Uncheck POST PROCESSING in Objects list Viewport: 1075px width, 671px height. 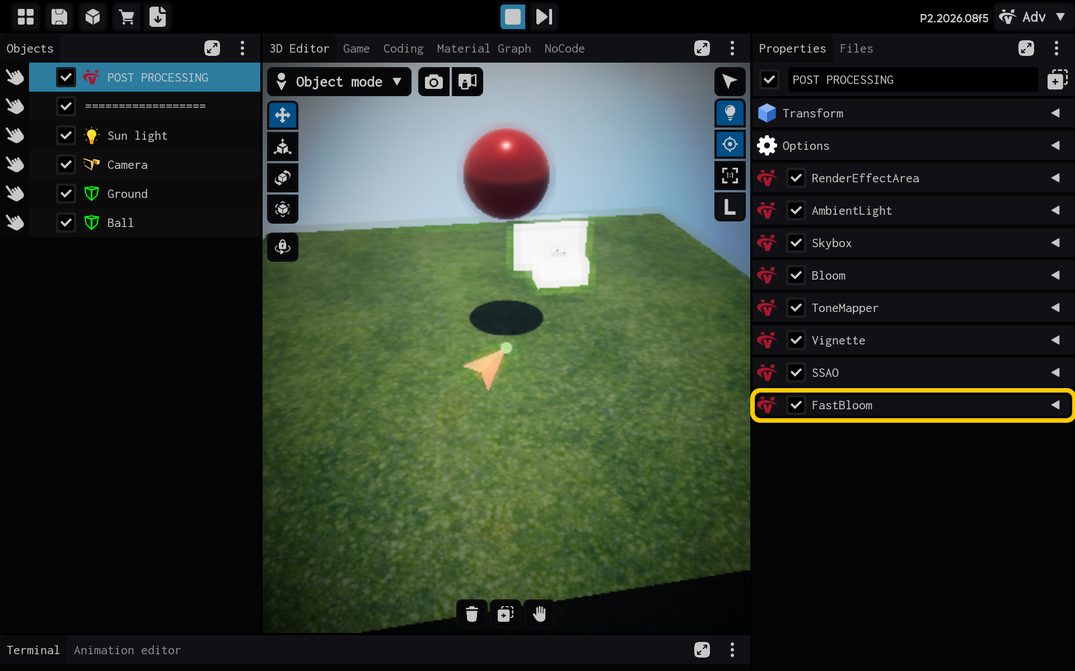[x=66, y=77]
